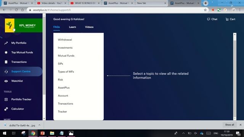Viewport: 244px width, 137px height.
Task: Select SIPs FAQ topic
Action: tap(60, 64)
